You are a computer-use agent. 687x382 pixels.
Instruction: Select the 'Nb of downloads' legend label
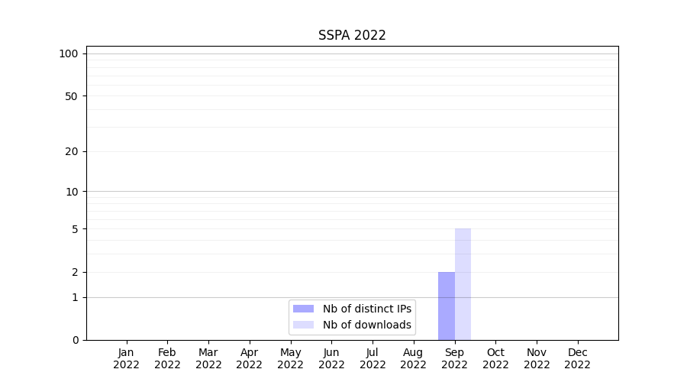coord(366,325)
